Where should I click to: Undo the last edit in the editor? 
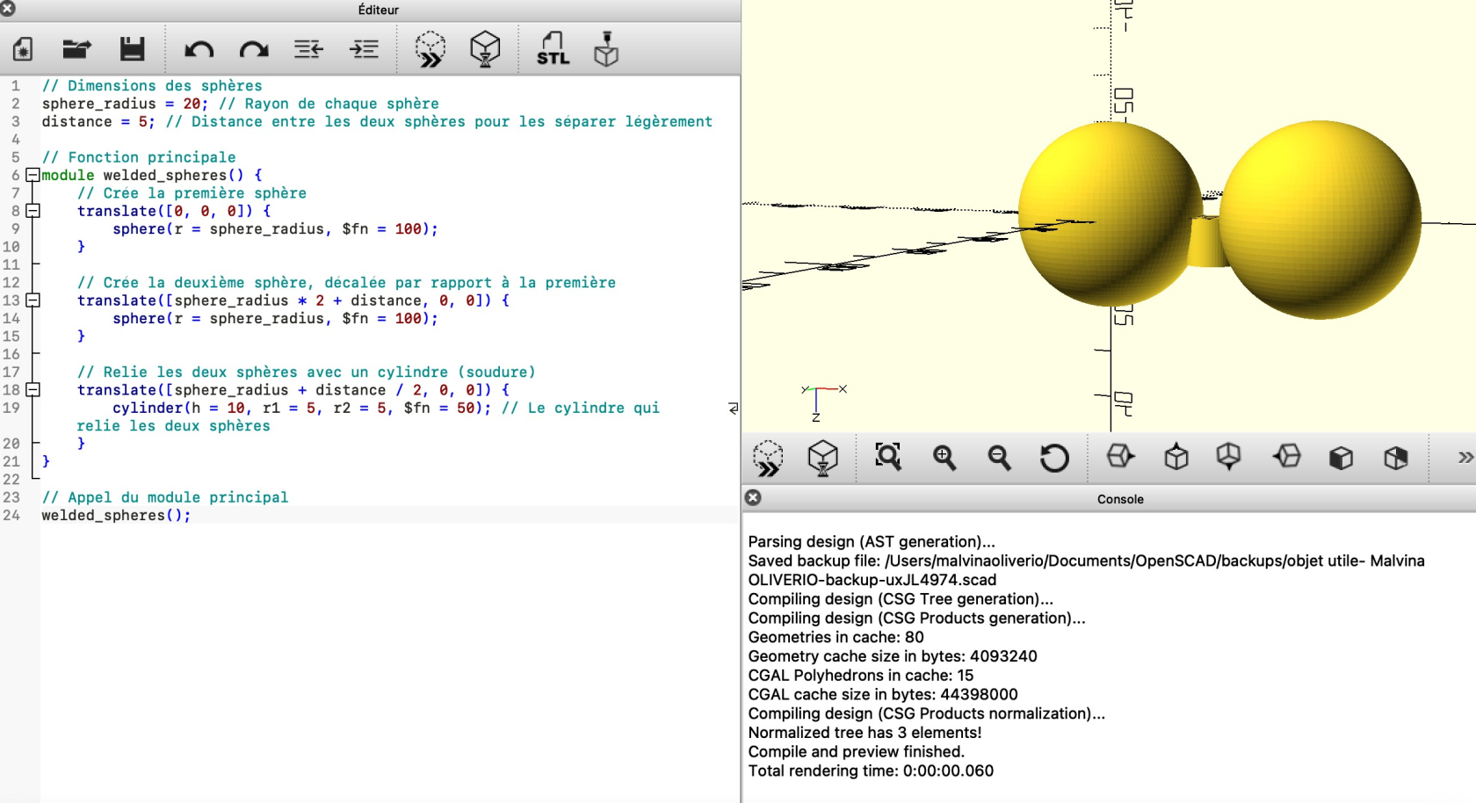(x=199, y=49)
